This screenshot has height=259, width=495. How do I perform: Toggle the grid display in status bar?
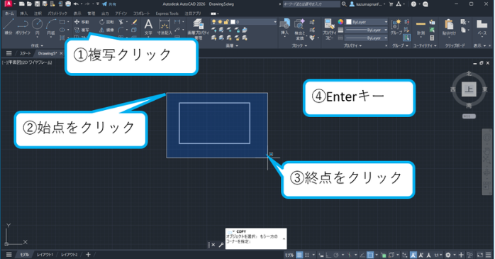pos(299,255)
